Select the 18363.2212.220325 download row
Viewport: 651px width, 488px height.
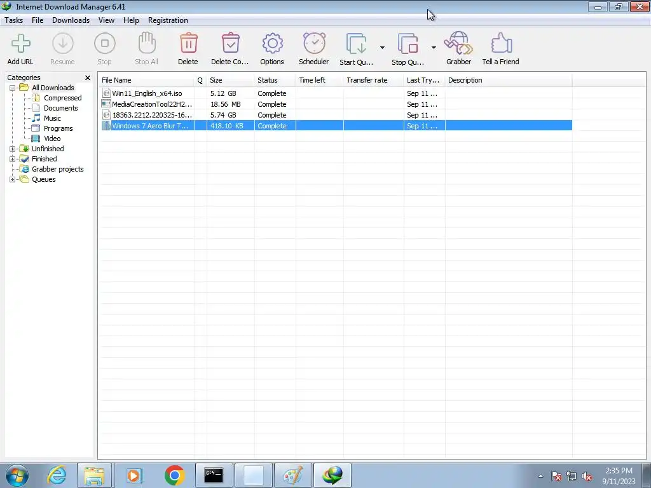pyautogui.click(x=337, y=115)
